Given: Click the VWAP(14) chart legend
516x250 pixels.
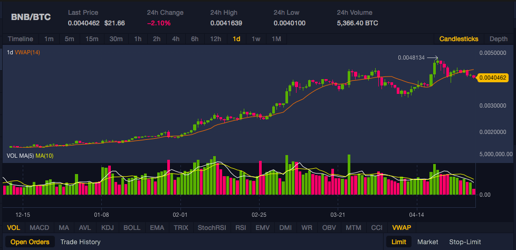Looking at the screenshot, I should coord(27,52).
